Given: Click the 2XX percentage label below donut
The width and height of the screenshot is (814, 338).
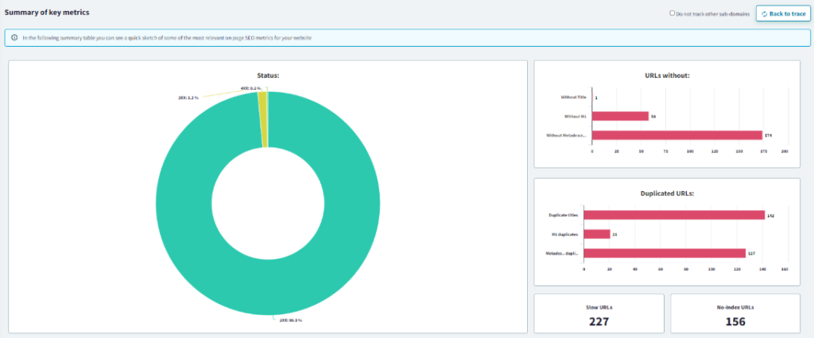Looking at the screenshot, I should coord(291,321).
